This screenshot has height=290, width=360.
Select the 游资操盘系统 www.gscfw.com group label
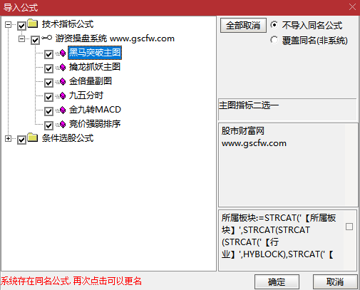[115, 38]
